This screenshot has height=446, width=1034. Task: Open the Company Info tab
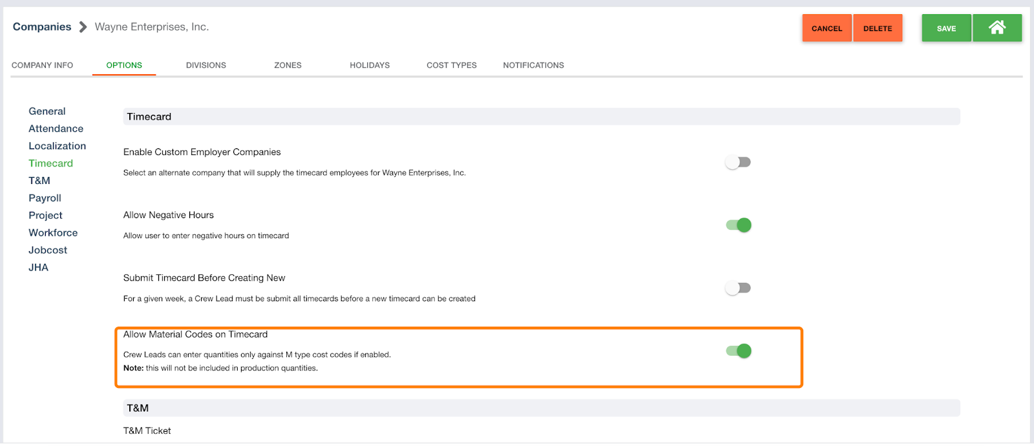tap(42, 65)
